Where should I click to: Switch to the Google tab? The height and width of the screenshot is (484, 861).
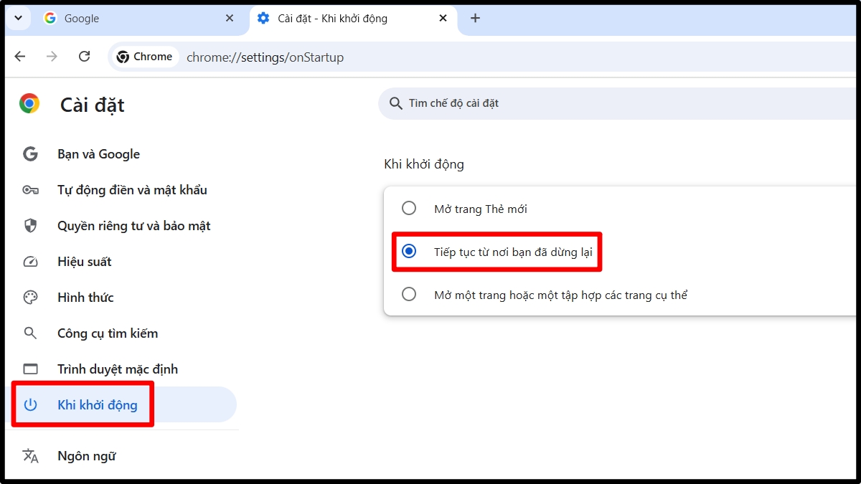tap(129, 19)
